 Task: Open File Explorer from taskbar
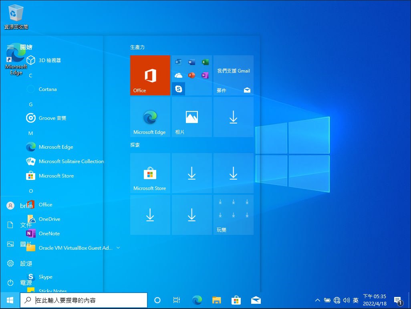[216, 300]
